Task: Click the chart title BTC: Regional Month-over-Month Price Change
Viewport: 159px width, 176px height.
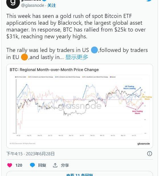Action: [x=54, y=70]
